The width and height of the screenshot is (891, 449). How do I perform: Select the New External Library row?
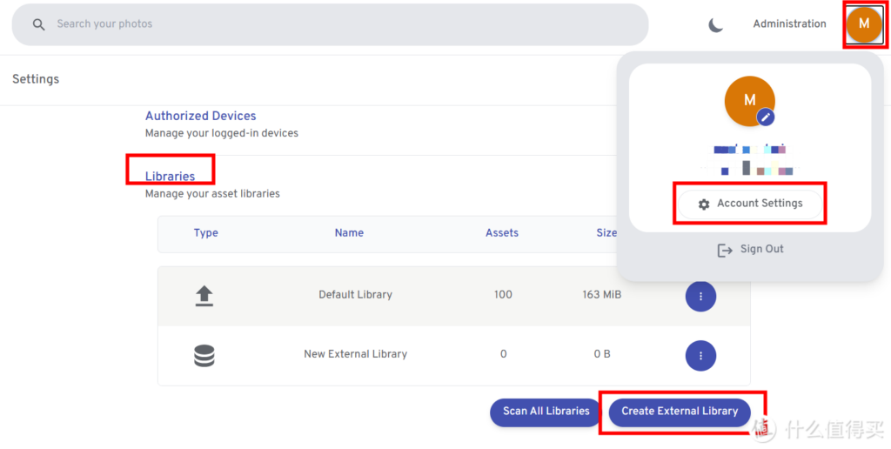tap(355, 355)
